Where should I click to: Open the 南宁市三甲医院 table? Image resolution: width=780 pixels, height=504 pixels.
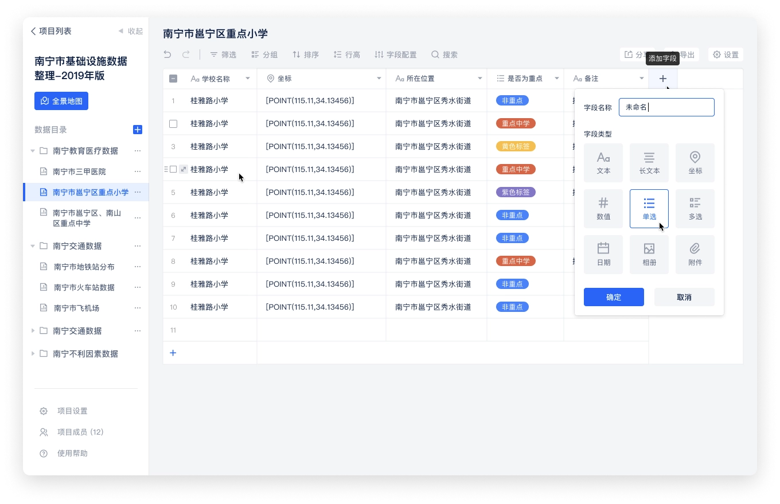point(79,171)
